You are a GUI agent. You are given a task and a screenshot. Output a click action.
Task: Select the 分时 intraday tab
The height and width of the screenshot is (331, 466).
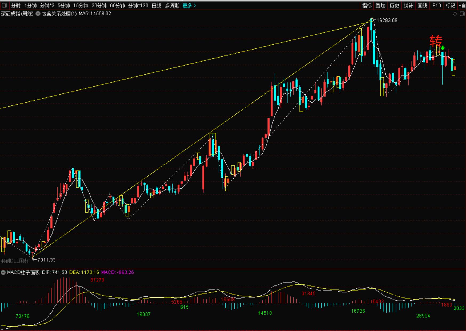[x=16, y=6]
